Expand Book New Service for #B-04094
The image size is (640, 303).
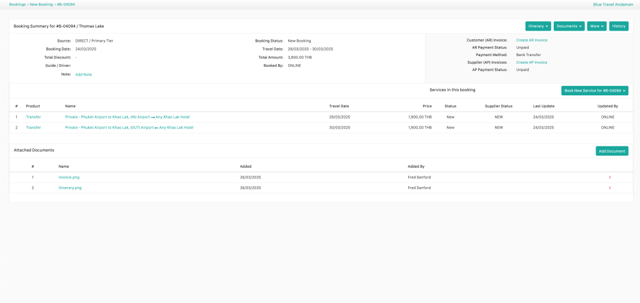(594, 90)
